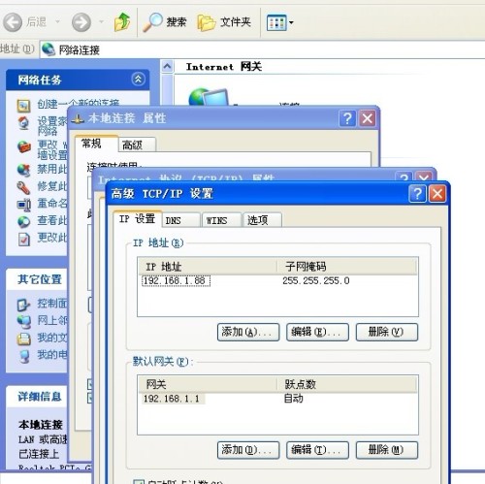Click the Internet gateway globe icon
485x484 pixels.
point(208,97)
